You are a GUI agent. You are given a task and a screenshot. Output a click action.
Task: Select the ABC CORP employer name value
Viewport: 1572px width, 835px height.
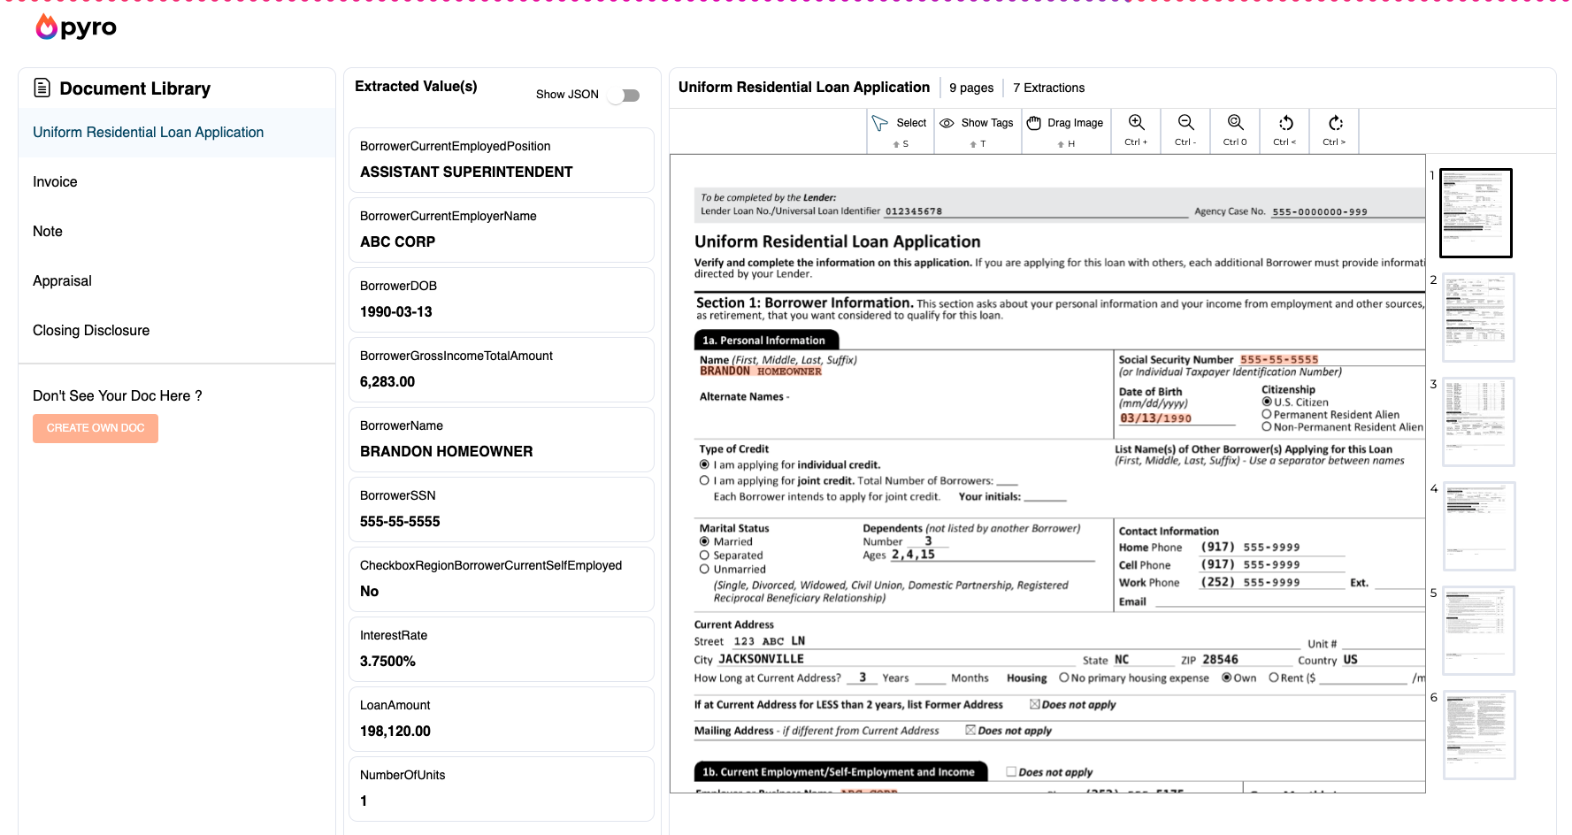coord(397,241)
